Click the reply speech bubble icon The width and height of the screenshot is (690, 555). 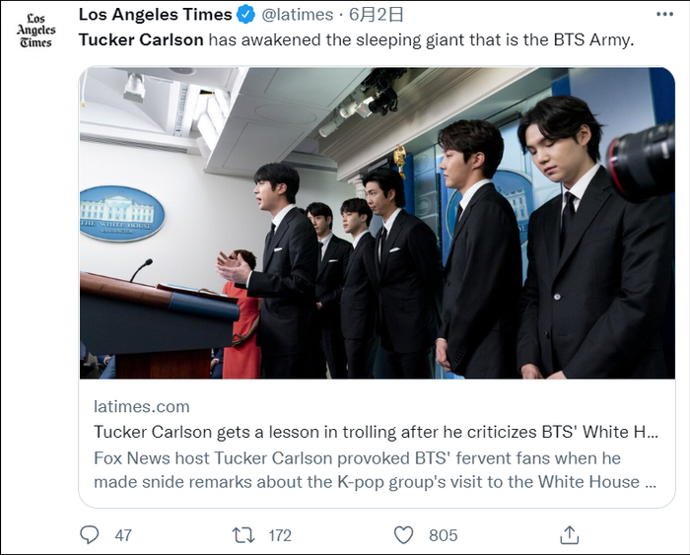pos(90,534)
